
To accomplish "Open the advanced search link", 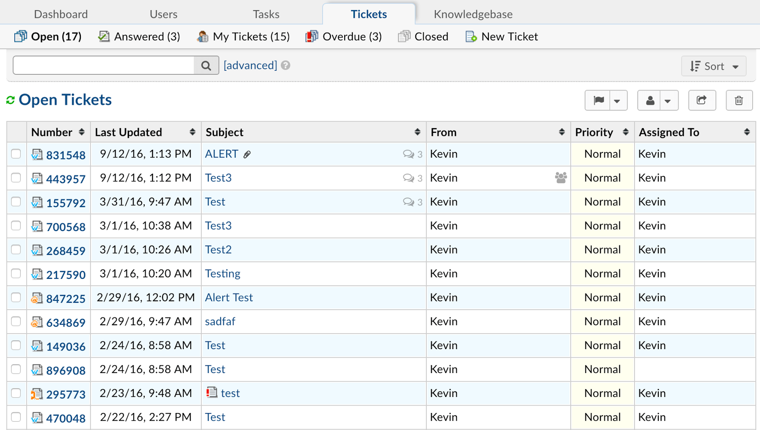I will click(250, 66).
